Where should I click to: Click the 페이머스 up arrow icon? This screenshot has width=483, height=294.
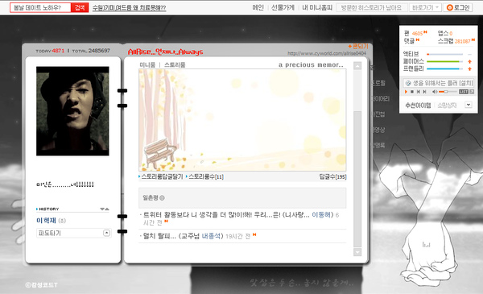470,62
